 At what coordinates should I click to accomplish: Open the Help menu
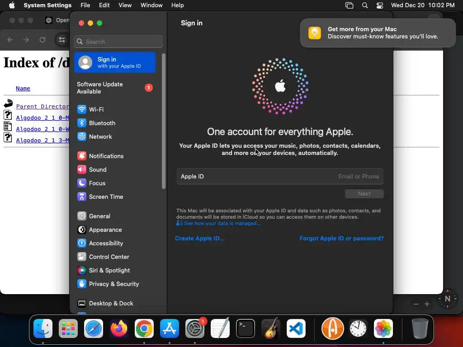point(177,5)
